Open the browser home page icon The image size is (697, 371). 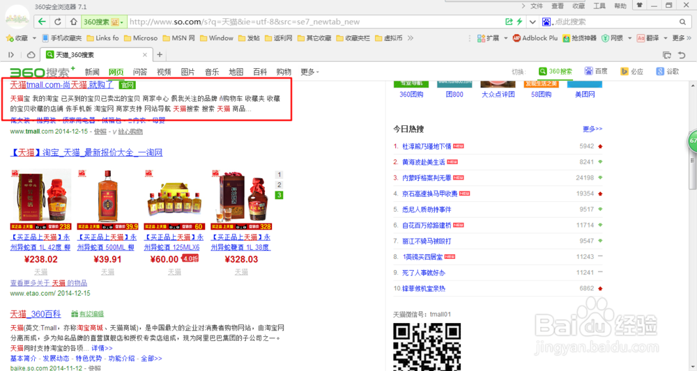74,22
